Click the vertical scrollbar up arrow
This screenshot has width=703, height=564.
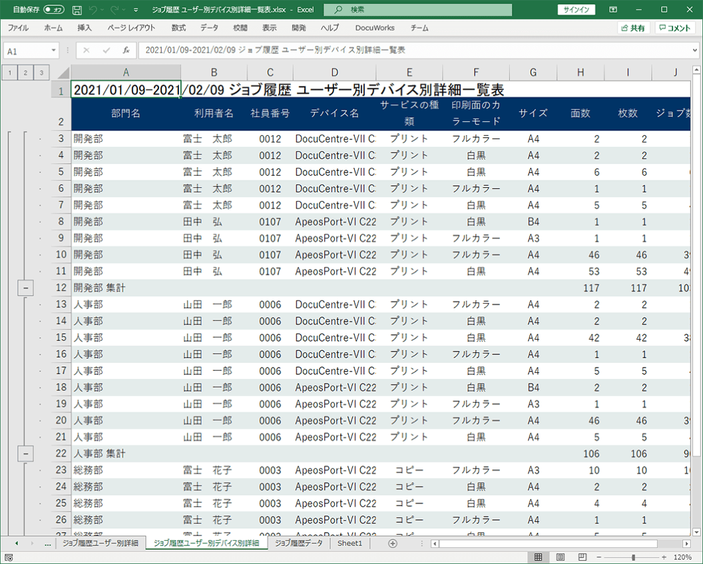click(x=696, y=70)
